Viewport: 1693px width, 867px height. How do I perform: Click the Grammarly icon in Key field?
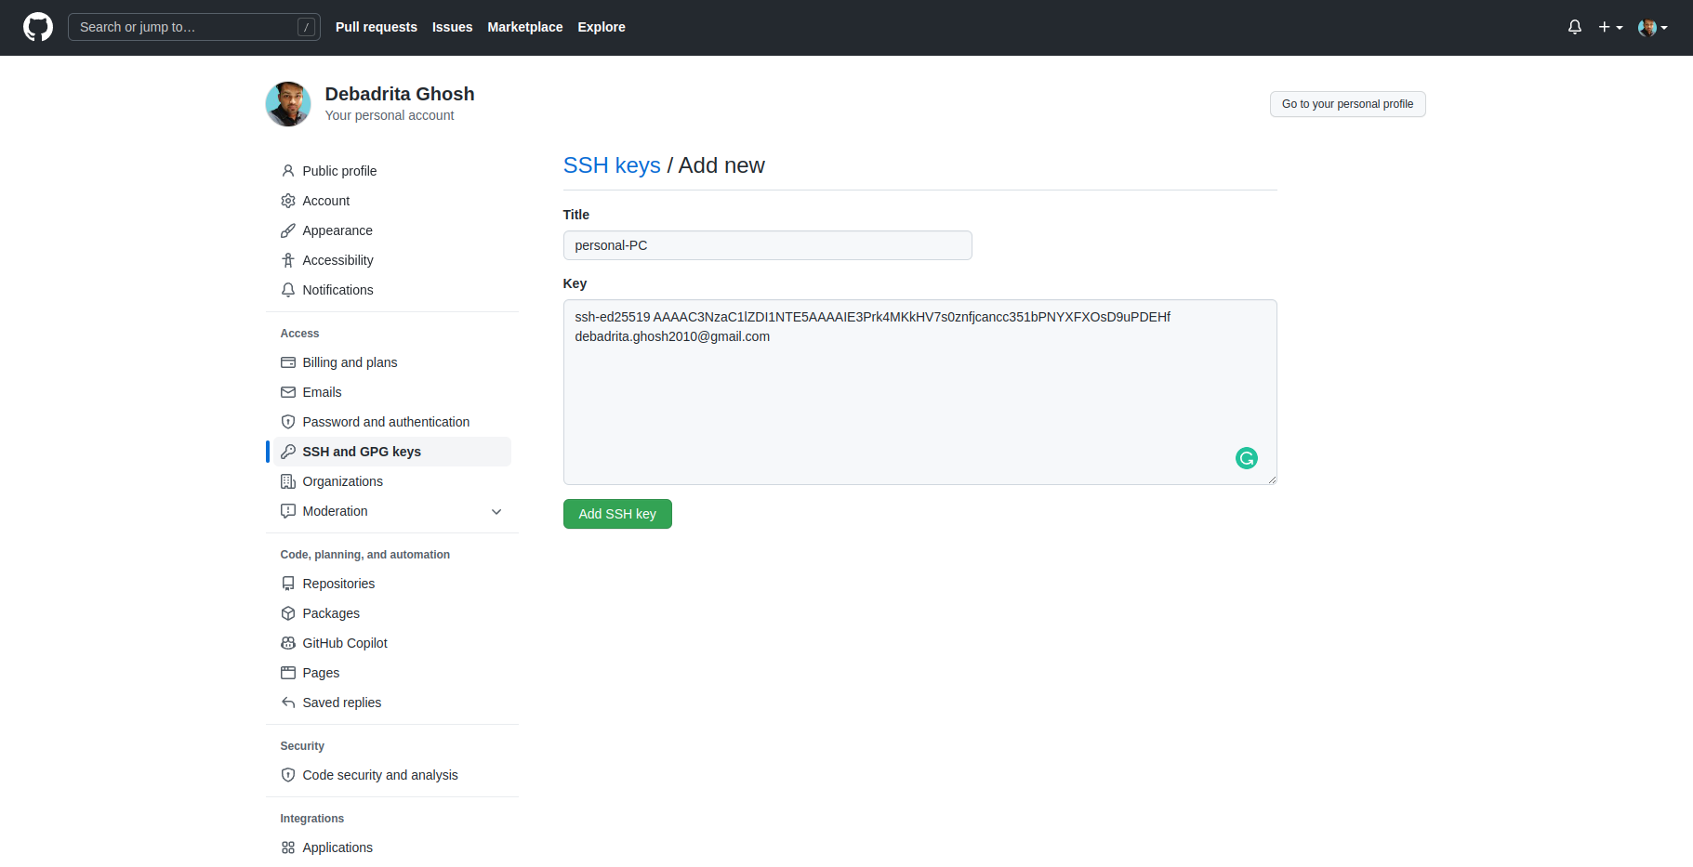pyautogui.click(x=1247, y=458)
